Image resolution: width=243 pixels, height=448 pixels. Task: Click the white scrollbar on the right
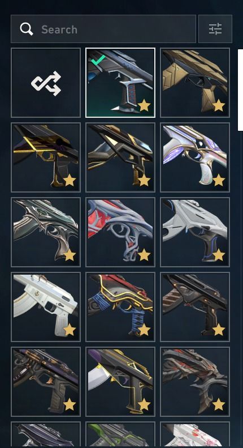click(x=240, y=89)
